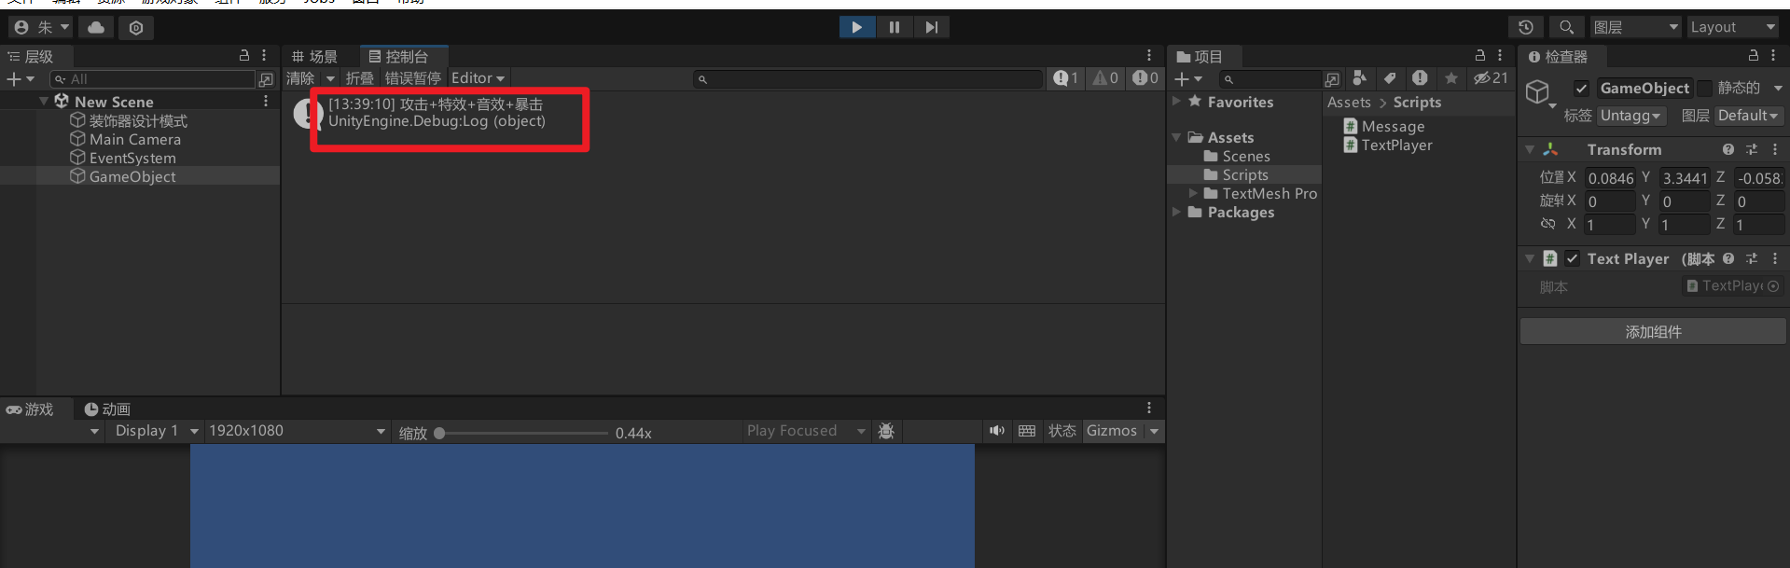Click the project search field
1790x568 pixels.
1271,79
